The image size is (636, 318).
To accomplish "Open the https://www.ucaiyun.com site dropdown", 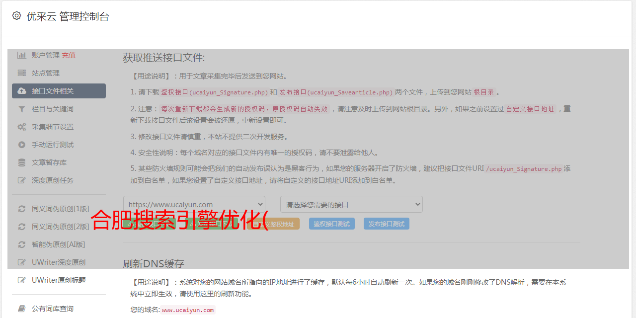I will (x=194, y=204).
